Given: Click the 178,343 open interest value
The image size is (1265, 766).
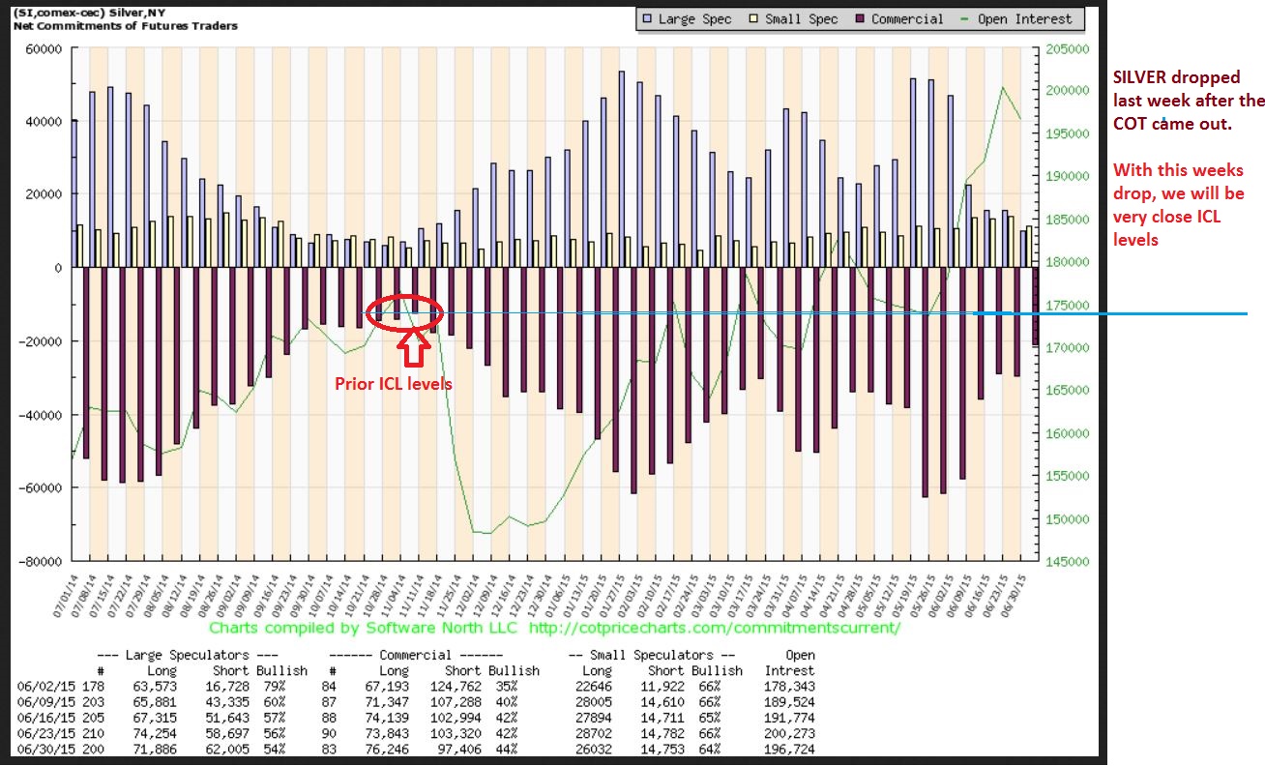Looking at the screenshot, I should [790, 686].
